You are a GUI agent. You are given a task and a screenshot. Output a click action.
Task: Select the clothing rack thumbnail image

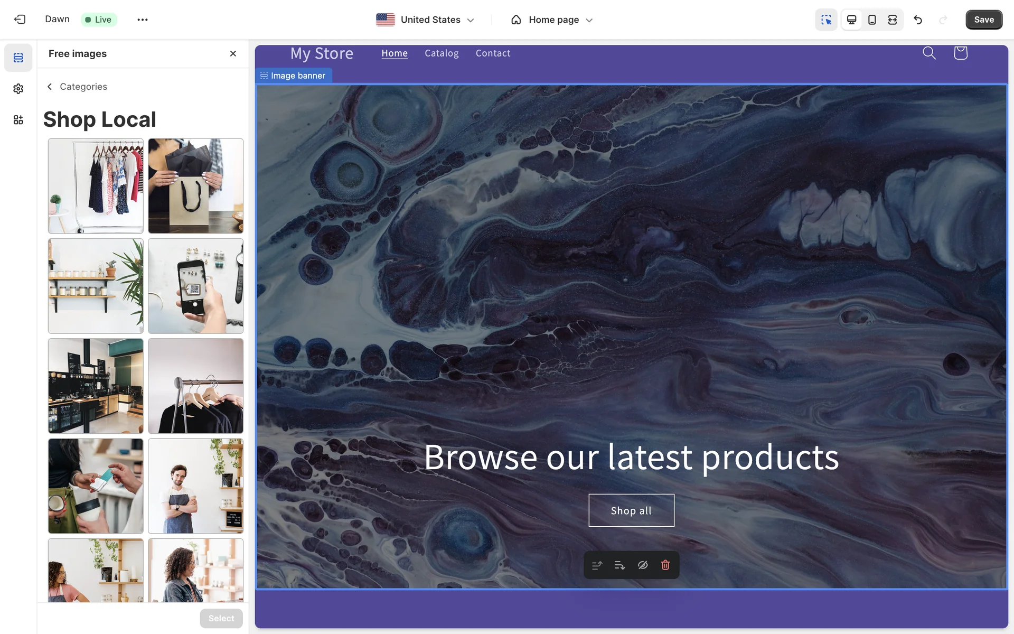[96, 186]
